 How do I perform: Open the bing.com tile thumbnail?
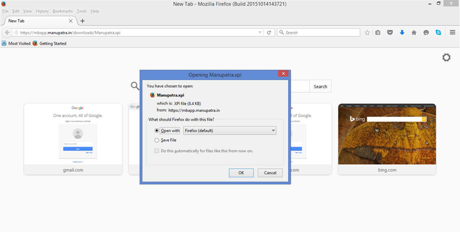(x=387, y=134)
